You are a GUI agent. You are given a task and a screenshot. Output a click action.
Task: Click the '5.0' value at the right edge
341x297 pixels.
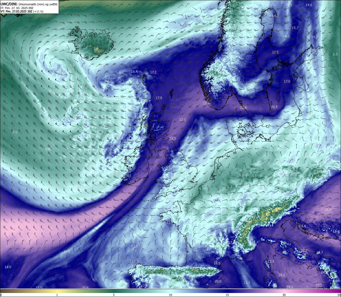click(x=335, y=54)
